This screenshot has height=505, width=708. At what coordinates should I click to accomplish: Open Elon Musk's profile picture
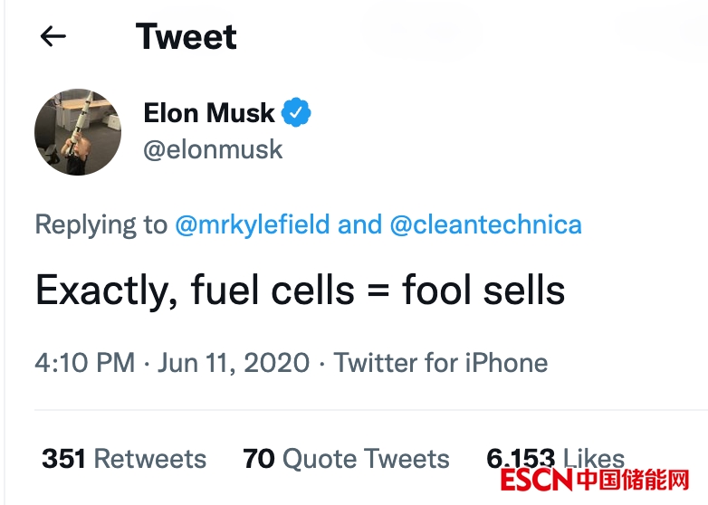coord(78,132)
